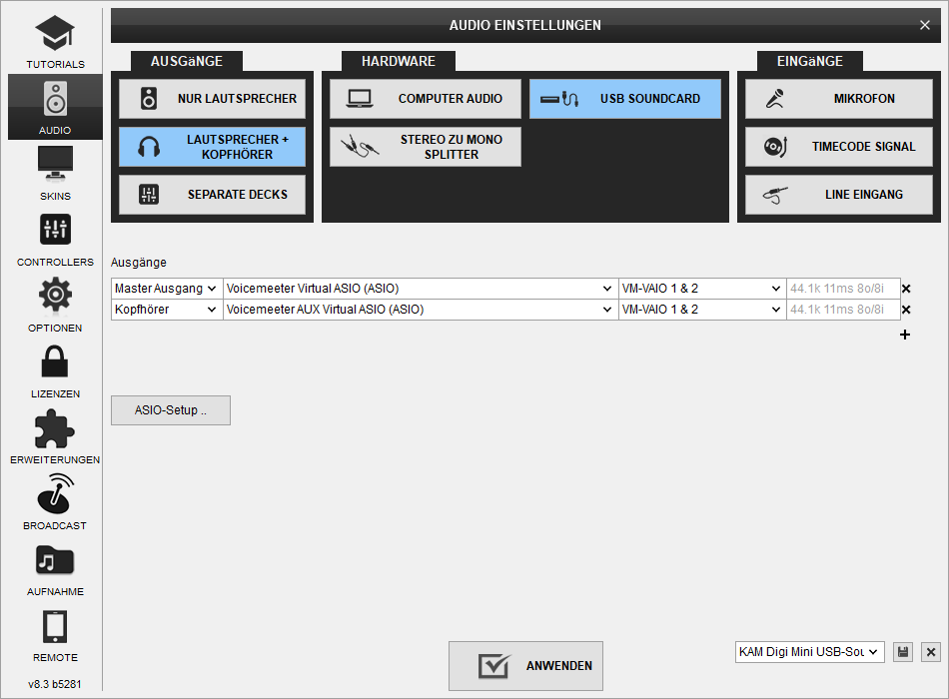Remove the Kopfhörer output row

click(x=906, y=310)
